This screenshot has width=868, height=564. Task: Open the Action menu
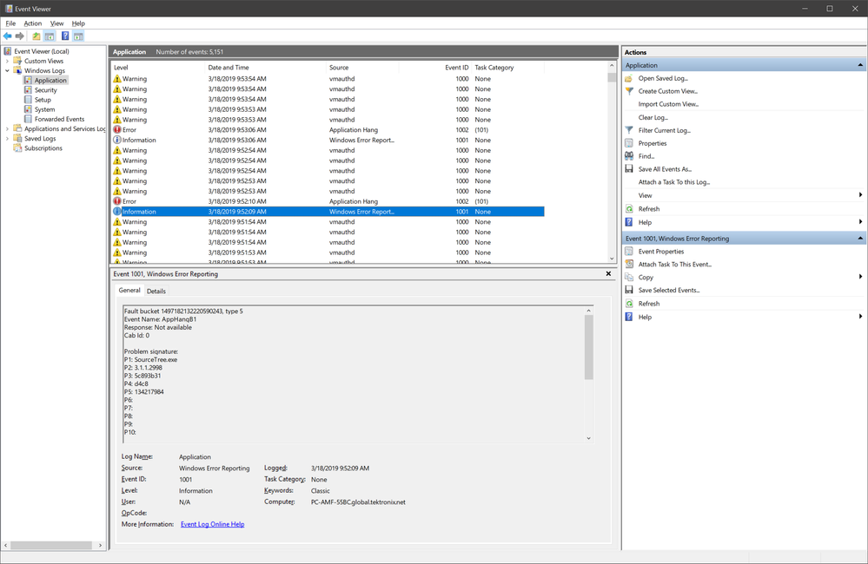33,23
